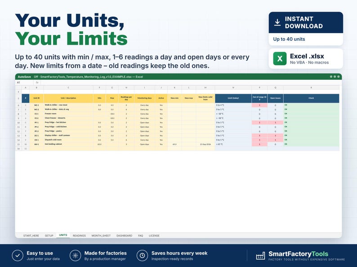357x267 pixels.
Task: Click Walk-in chiller – raw meat cell
Action: pos(68,105)
